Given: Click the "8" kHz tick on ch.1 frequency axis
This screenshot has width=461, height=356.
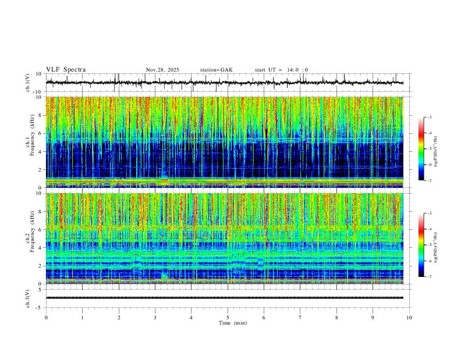Looking at the screenshot, I should [41, 115].
